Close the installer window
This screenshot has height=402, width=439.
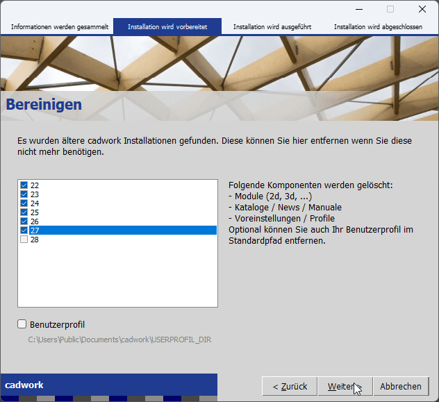[x=422, y=9]
